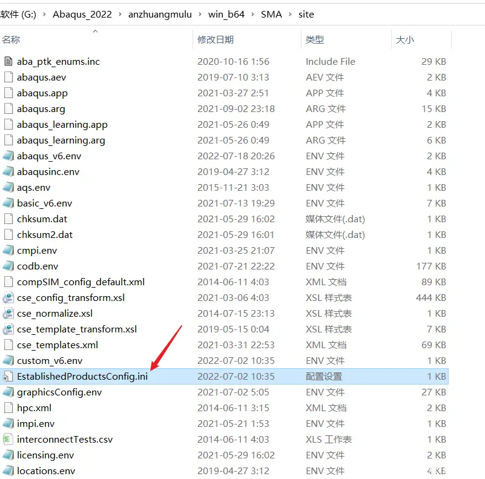
Task: Click the abaqus.arg file icon
Action: click(8, 108)
